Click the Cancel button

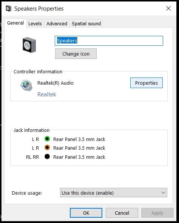[x=122, y=213]
